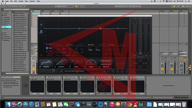Toggle Equalizer module power button
This screenshot has height=108, width=192.
40,67
